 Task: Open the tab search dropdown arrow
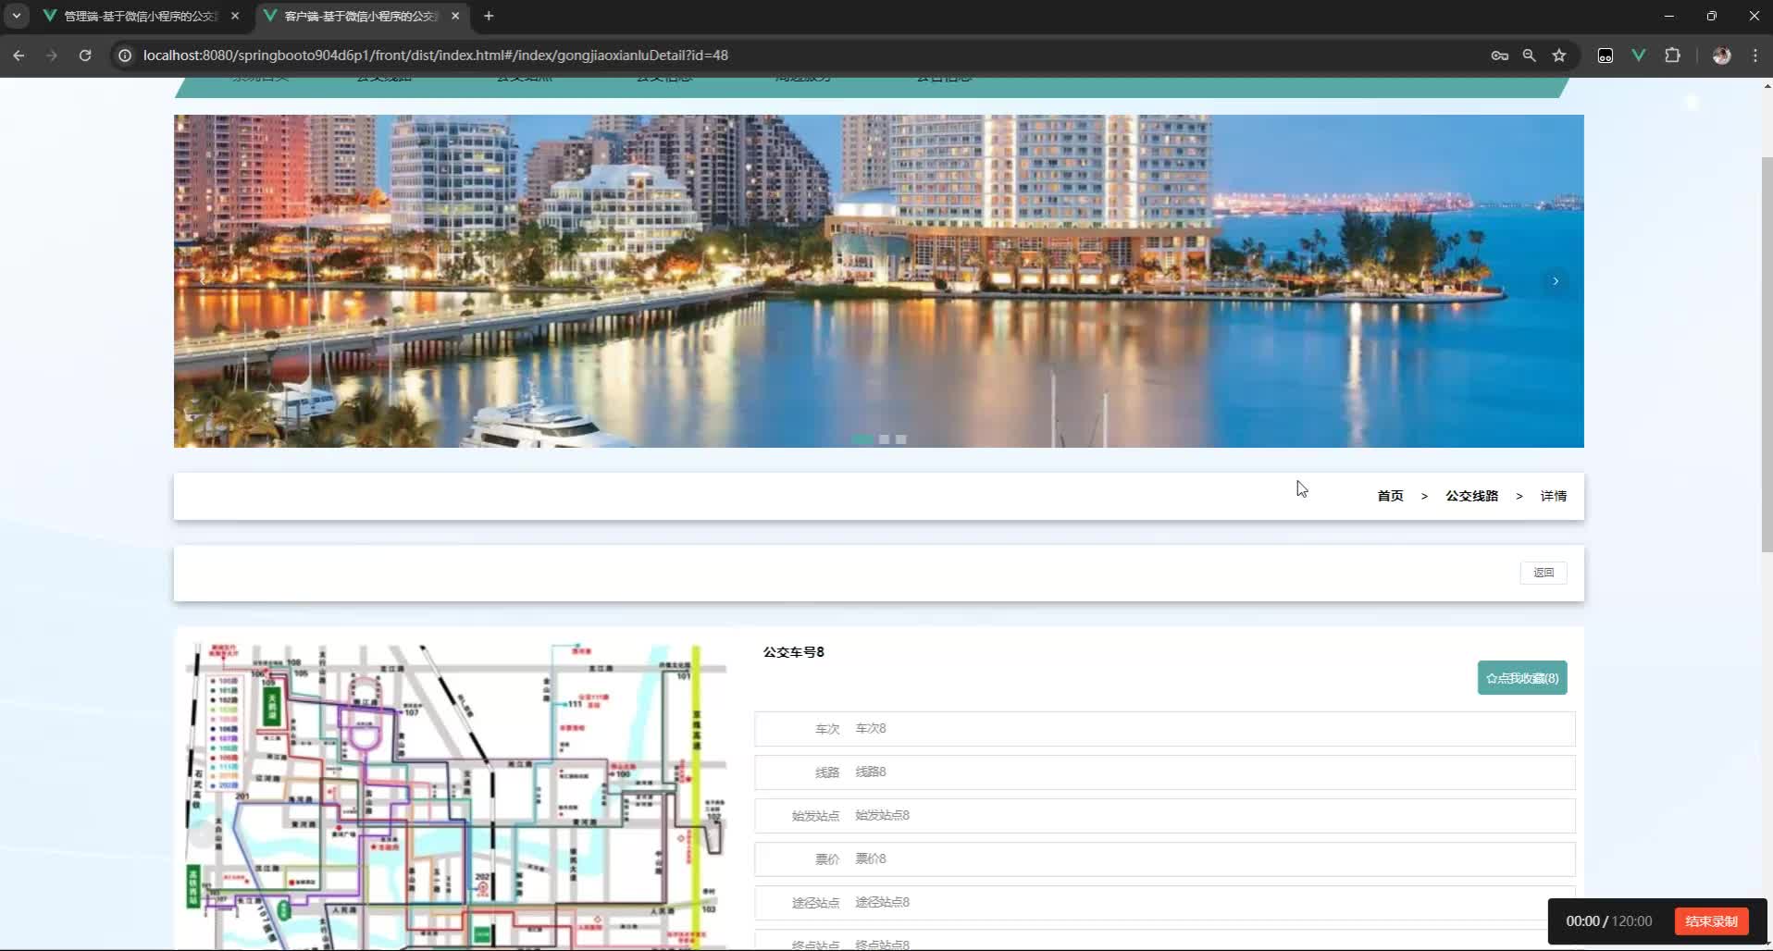pyautogui.click(x=17, y=16)
